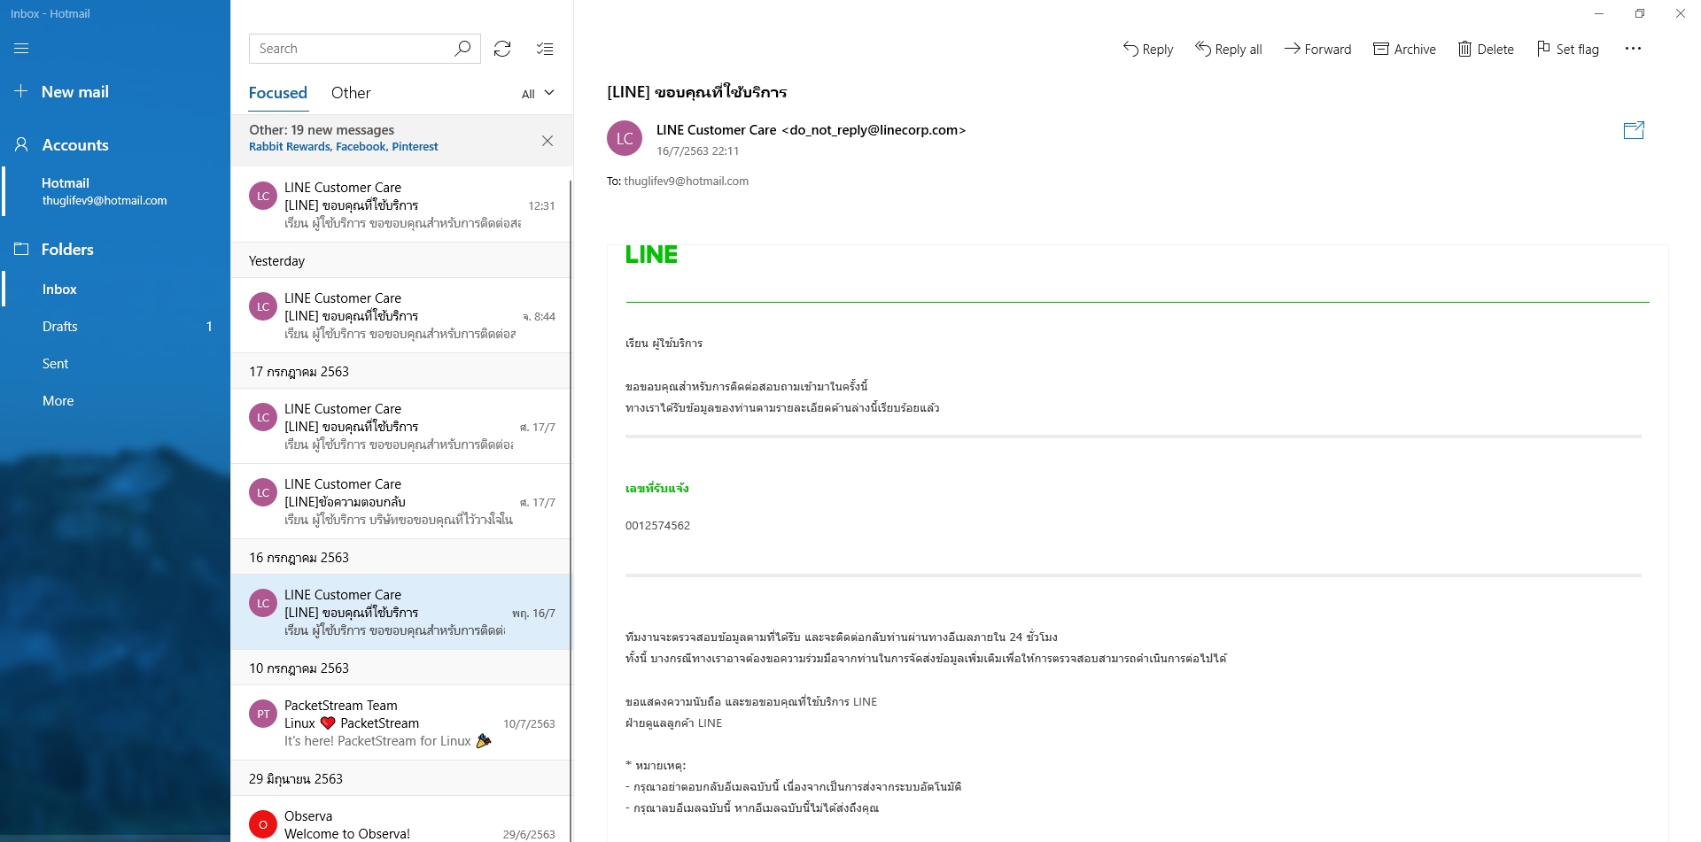The image size is (1701, 842).
Task: Click the Accounts label
Action: [x=75, y=145]
